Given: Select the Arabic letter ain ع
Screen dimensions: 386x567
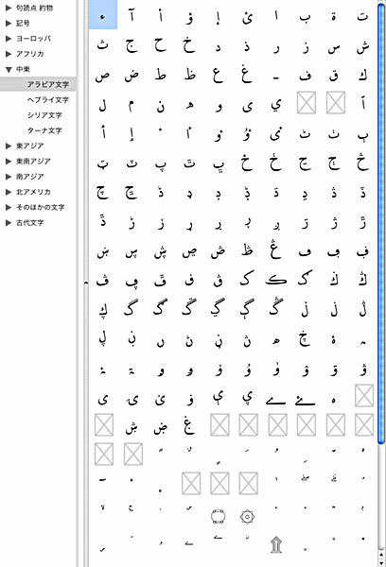Looking at the screenshot, I should pyautogui.click(x=218, y=76).
